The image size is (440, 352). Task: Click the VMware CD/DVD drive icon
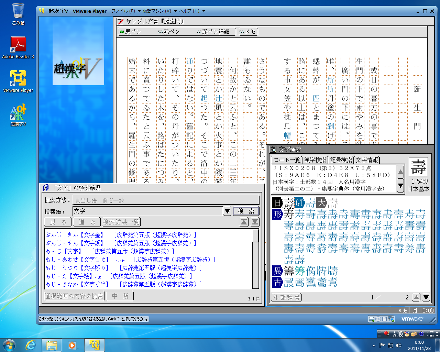click(378, 319)
